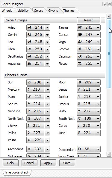Click the Virgo glyph combo showing 249

(89, 42)
